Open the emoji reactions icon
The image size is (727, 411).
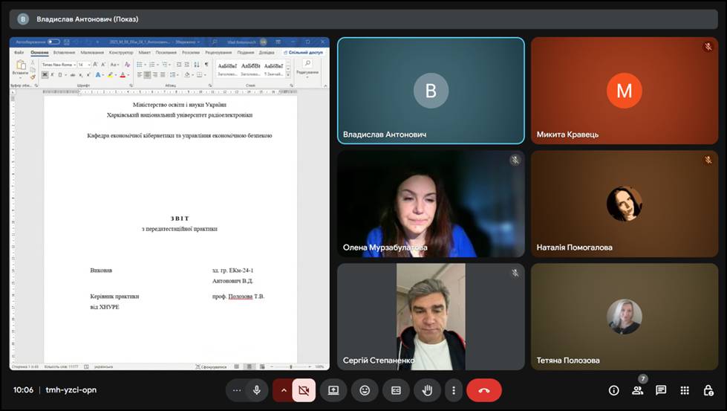point(365,390)
